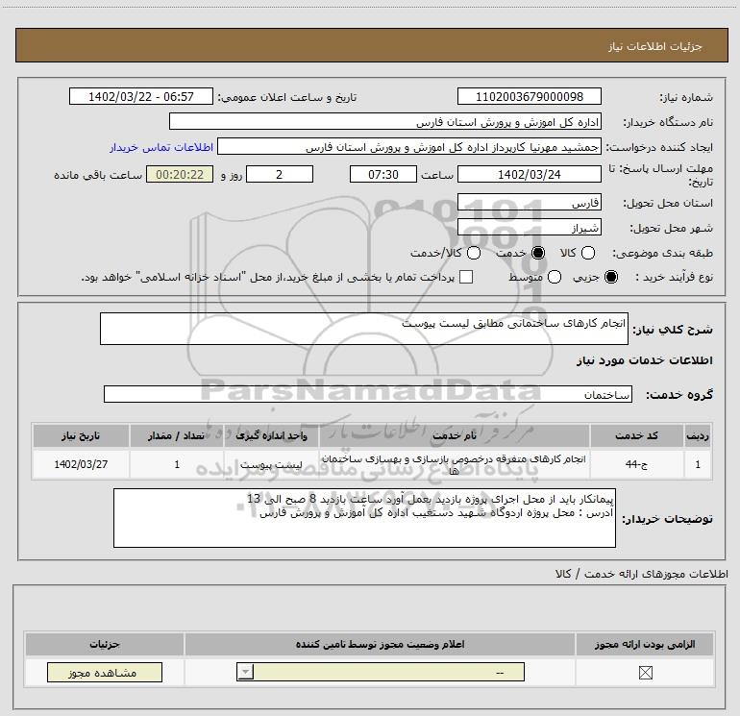Click the اطلاعات خدمات مورد نیاز heading
The image size is (740, 716).
pyautogui.click(x=644, y=360)
